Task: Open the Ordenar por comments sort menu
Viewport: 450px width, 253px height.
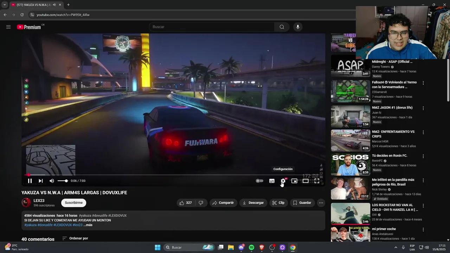Action: pyautogui.click(x=75, y=238)
